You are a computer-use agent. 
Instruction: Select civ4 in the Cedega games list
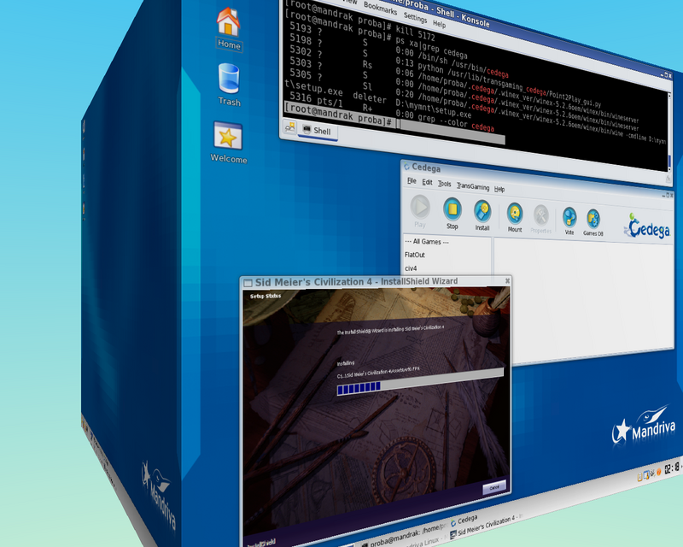(x=411, y=268)
